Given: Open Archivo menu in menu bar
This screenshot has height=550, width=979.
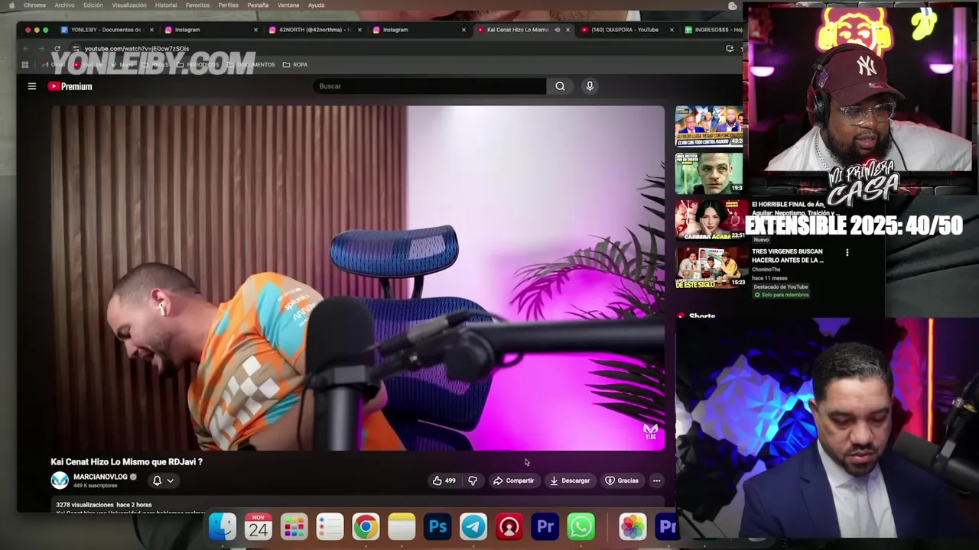Looking at the screenshot, I should [x=64, y=5].
